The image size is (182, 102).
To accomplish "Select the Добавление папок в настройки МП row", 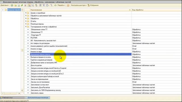I will click(x=103, y=63).
